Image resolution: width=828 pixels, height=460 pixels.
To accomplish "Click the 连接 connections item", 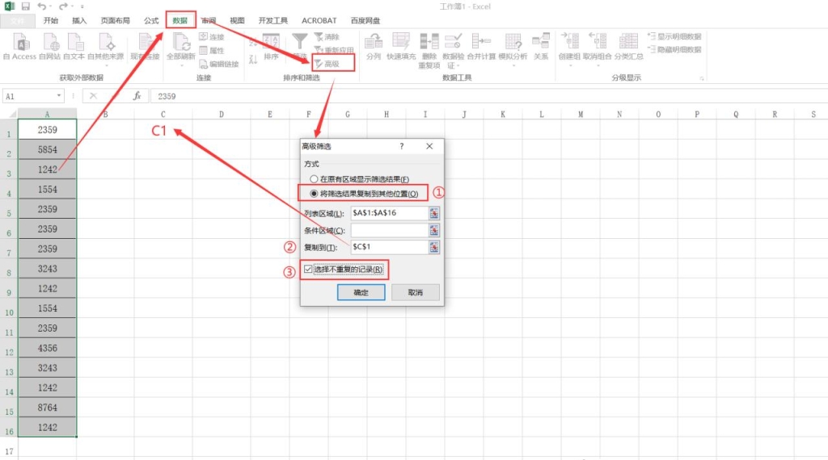I will 212,37.
